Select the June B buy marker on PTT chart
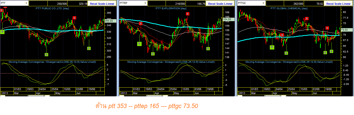This screenshot has width=354, height=115. point(89,48)
